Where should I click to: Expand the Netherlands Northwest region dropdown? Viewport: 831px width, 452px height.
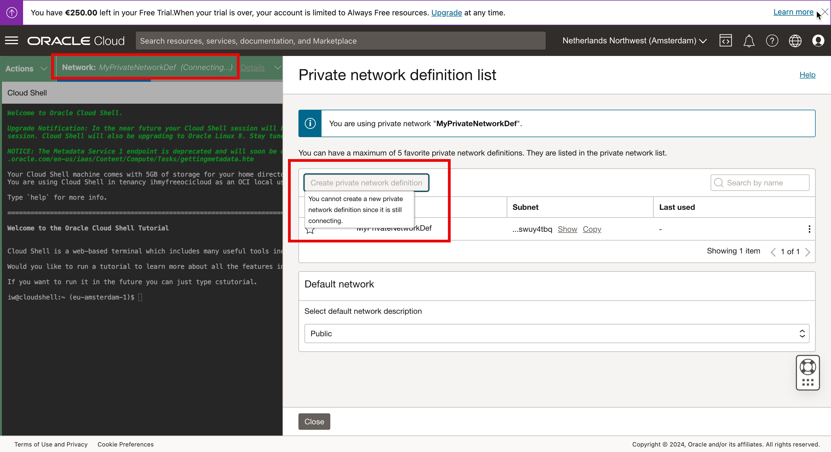pyautogui.click(x=634, y=41)
